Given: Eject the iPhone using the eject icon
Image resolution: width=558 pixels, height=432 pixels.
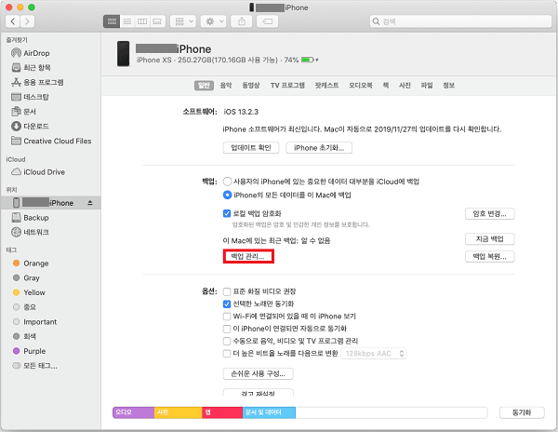Looking at the screenshot, I should pyautogui.click(x=90, y=203).
